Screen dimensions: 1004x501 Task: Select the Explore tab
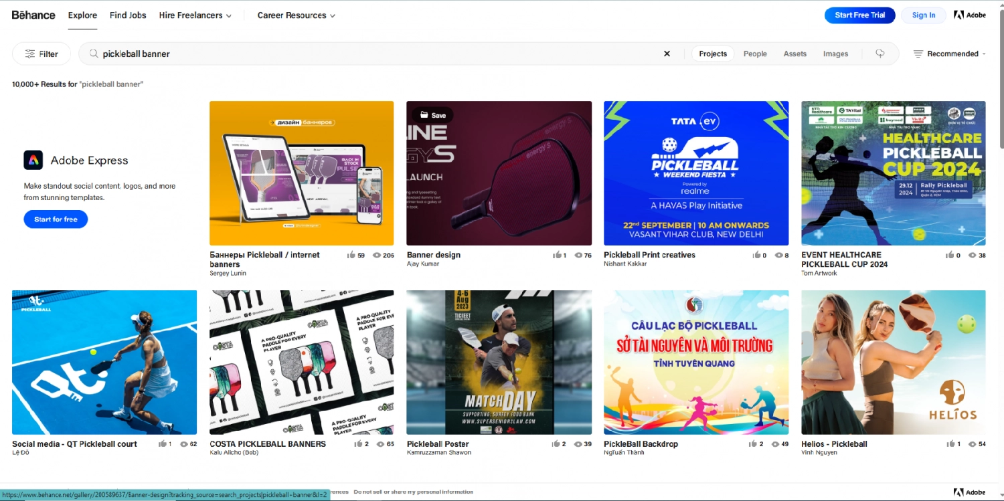82,15
